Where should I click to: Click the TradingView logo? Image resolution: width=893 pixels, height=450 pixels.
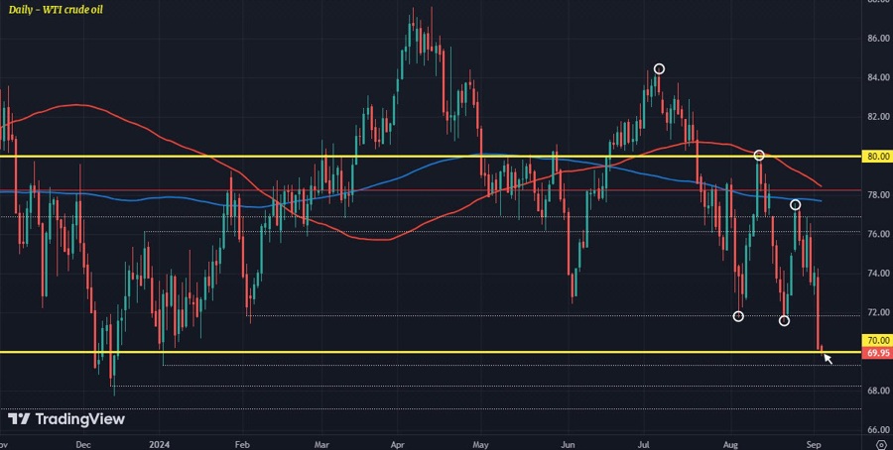tap(65, 419)
